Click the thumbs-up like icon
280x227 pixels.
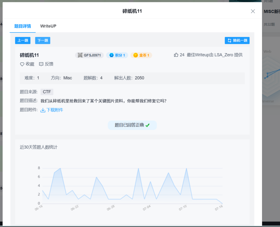coord(176,55)
